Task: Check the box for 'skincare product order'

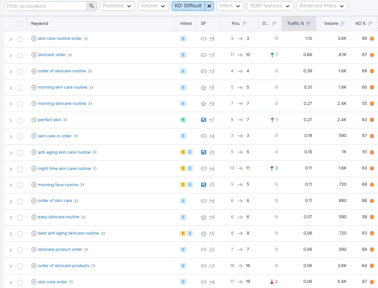Action: [20, 250]
